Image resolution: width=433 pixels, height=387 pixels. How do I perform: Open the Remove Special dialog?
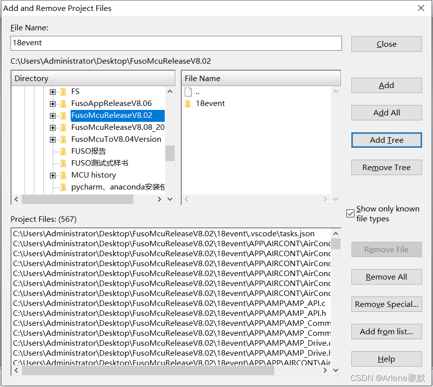[386, 304]
